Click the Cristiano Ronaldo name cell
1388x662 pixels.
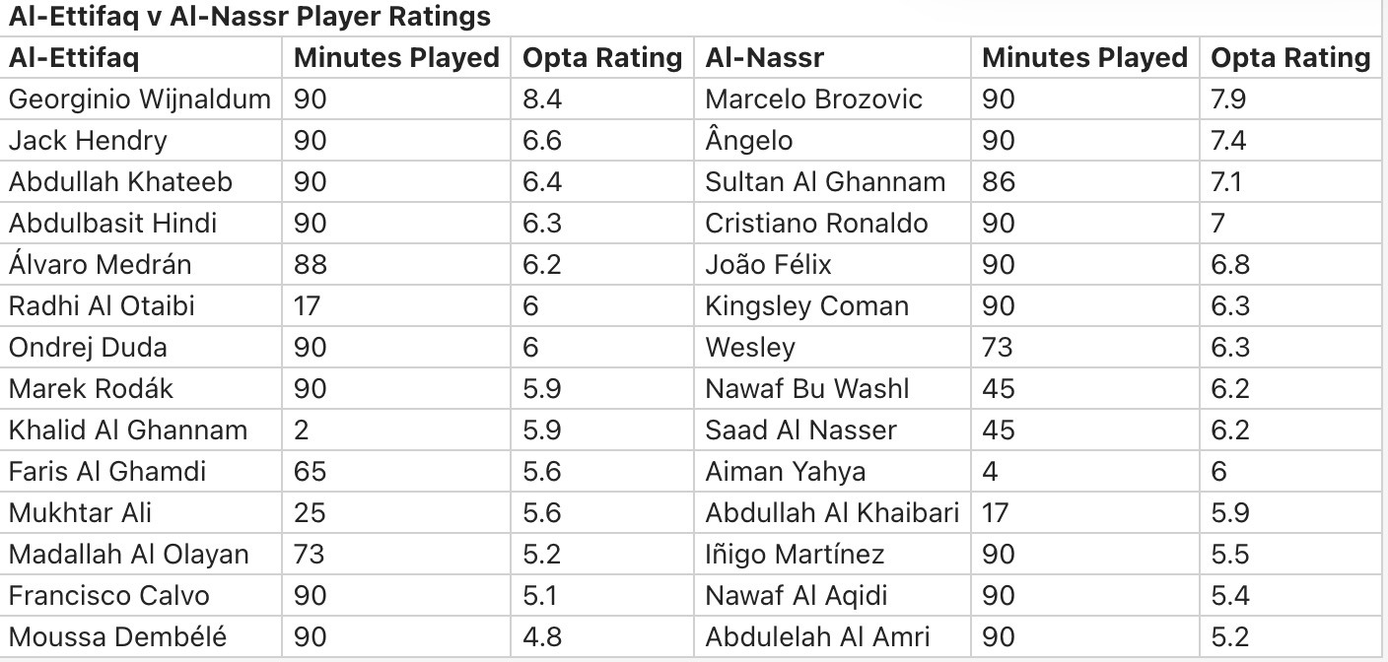[816, 224]
